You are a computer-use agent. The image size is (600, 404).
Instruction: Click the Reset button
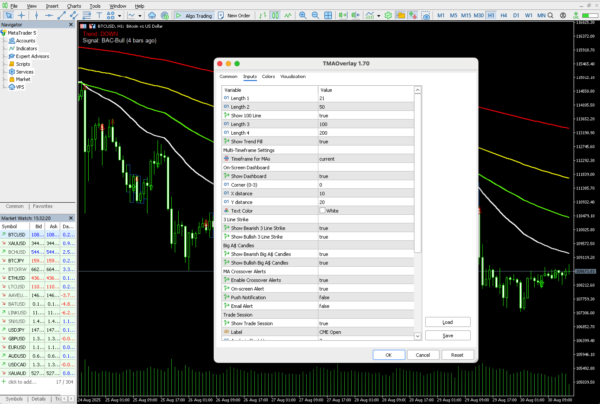click(457, 355)
